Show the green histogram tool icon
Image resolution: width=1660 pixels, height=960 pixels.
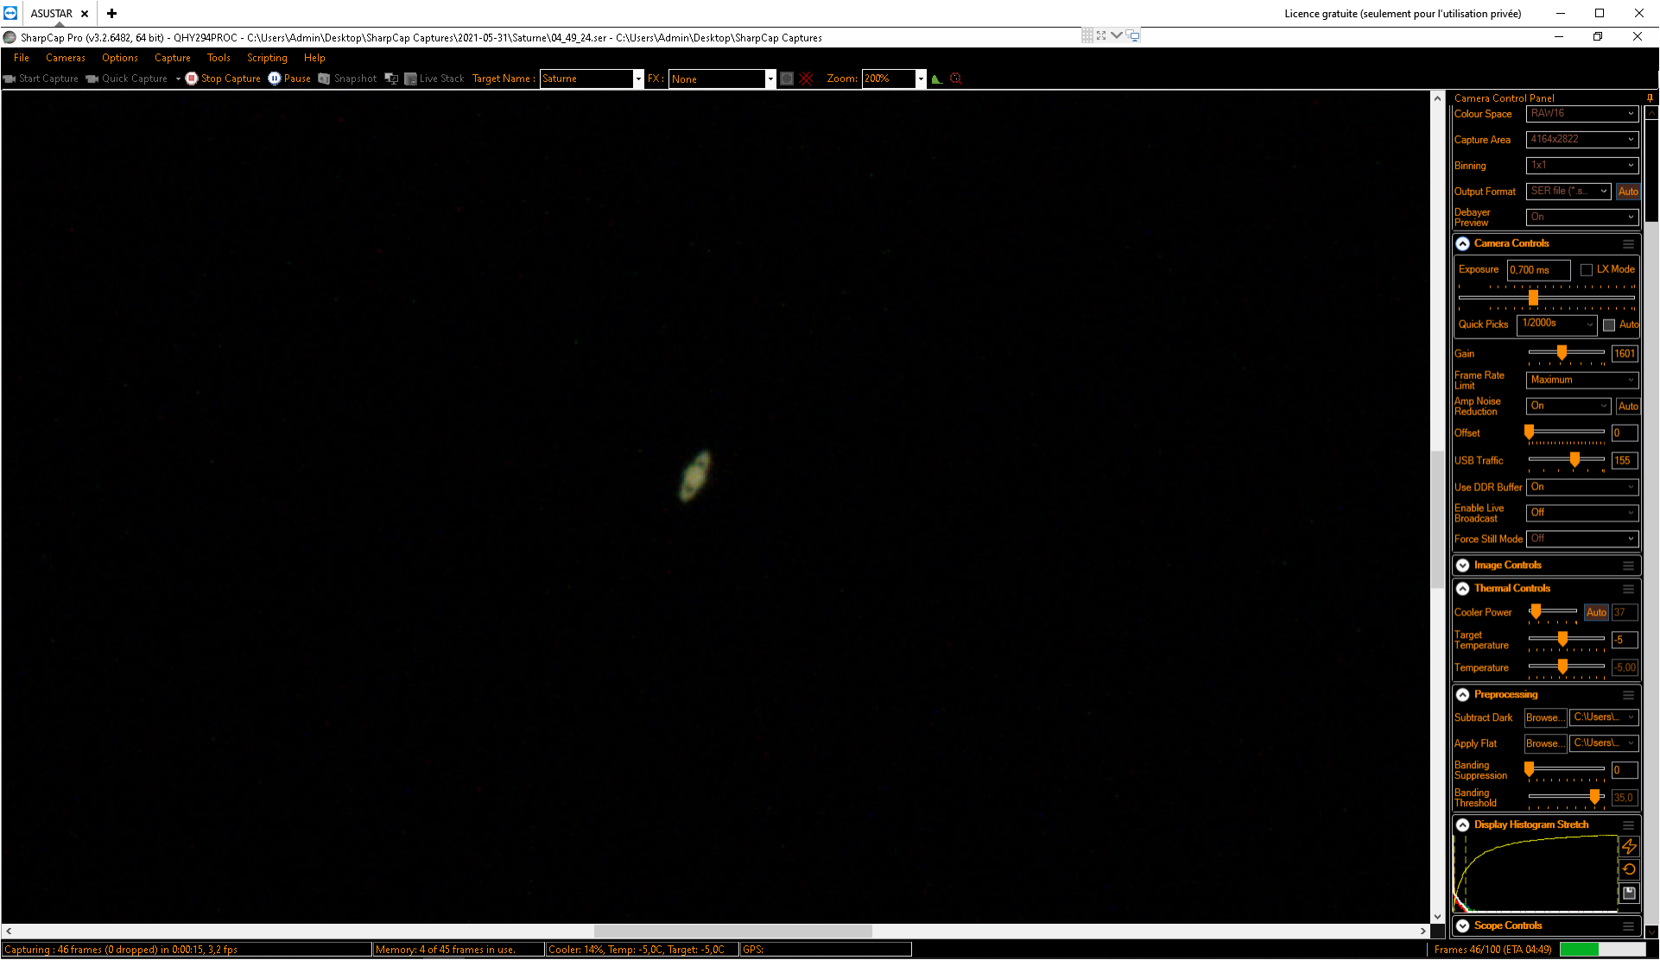[937, 79]
